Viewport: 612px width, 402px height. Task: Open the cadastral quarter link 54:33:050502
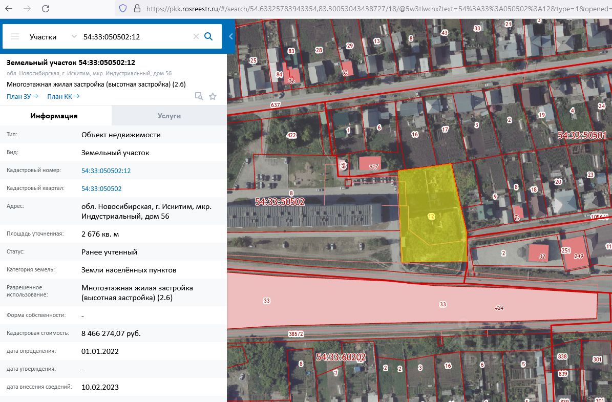tap(101, 188)
